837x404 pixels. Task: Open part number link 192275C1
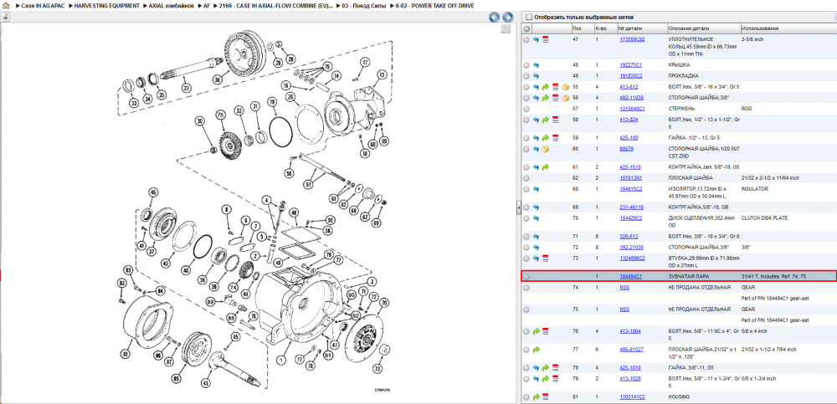630,65
